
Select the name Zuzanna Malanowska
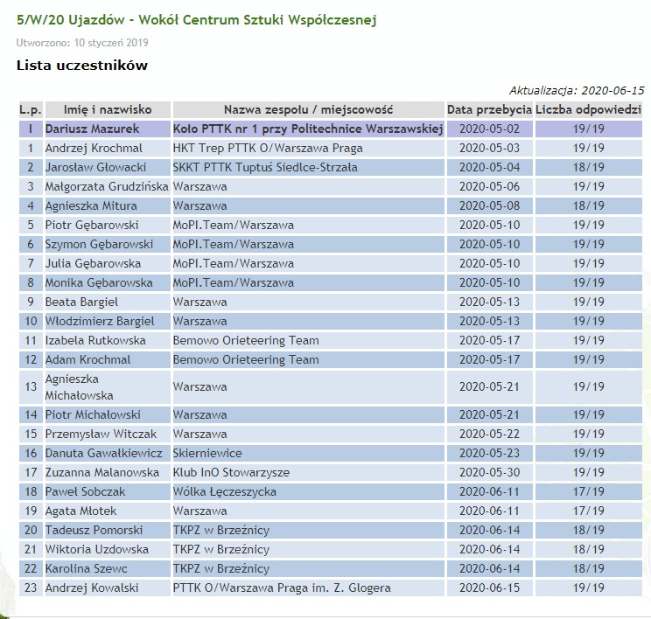[102, 472]
